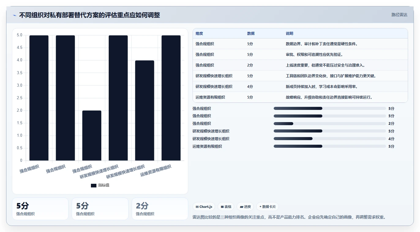Click the 路径雷达 label in the header
420x232 pixels.
399,15
